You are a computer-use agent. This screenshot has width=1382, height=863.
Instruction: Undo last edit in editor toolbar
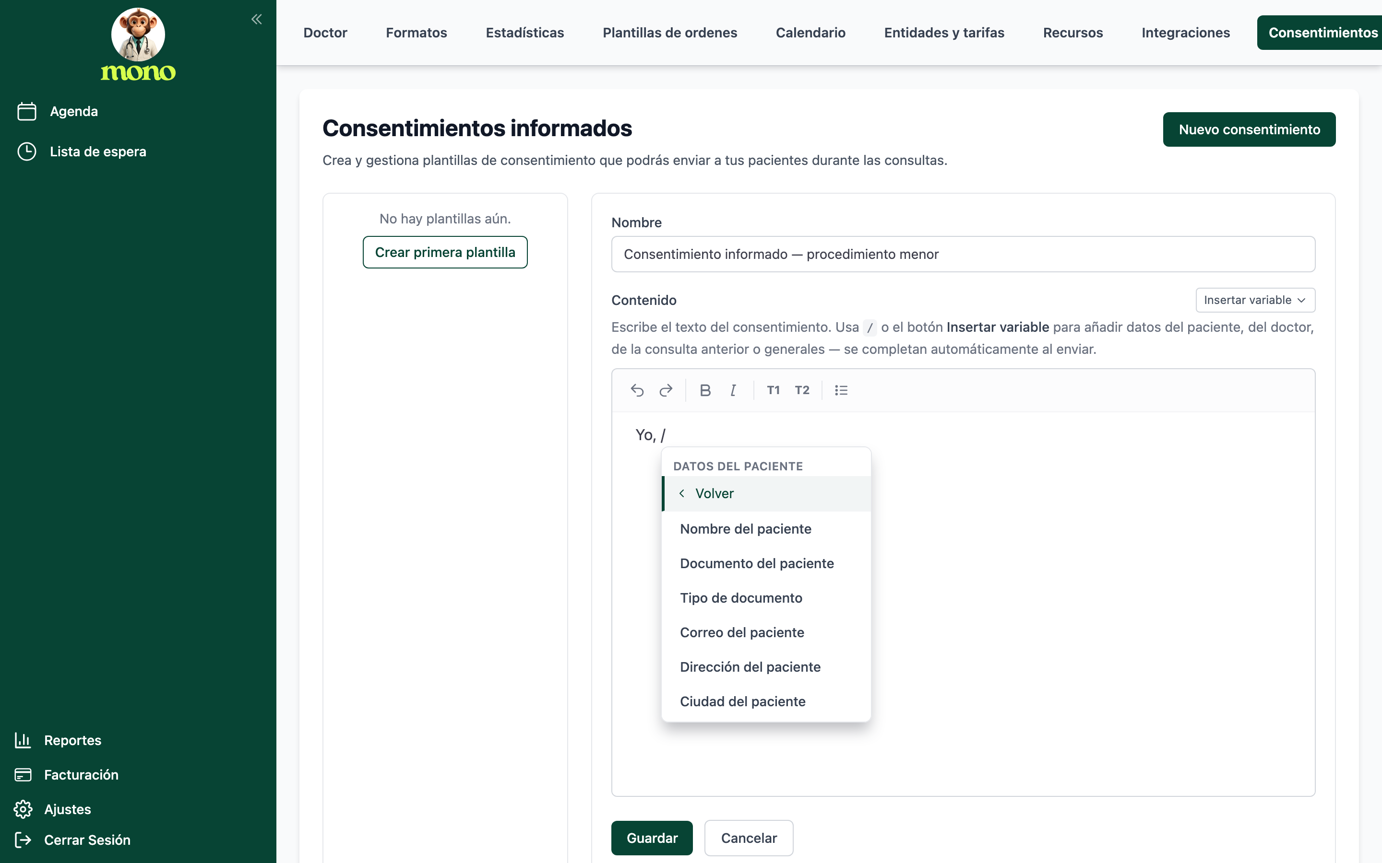click(637, 390)
